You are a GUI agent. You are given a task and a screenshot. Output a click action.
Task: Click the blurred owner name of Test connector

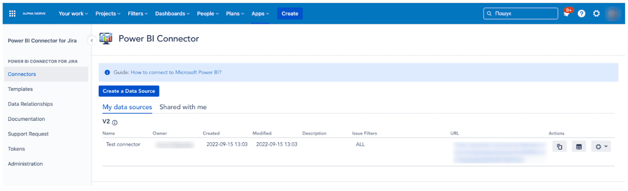175,145
